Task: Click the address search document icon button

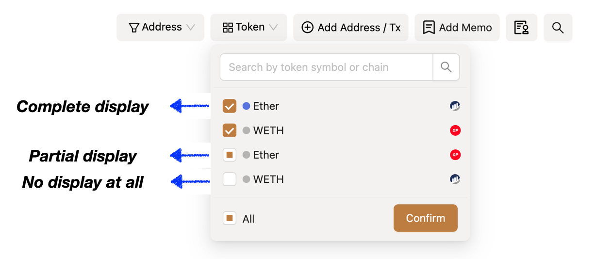Action: [521, 28]
